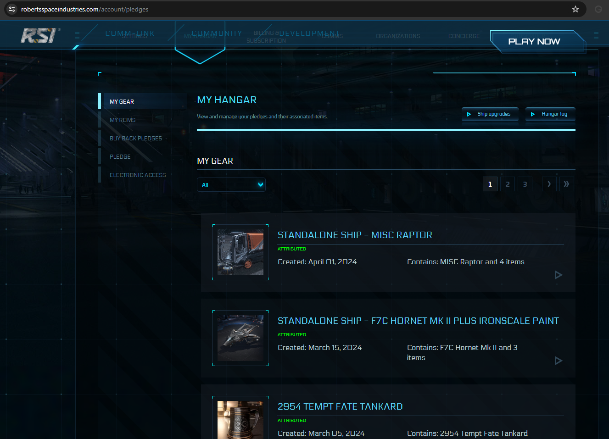Click the RSI logo

pyautogui.click(x=39, y=35)
